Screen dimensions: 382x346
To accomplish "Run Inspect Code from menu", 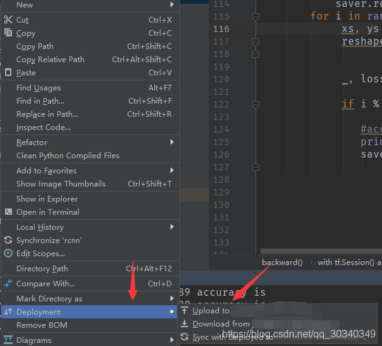I will 91,127.
